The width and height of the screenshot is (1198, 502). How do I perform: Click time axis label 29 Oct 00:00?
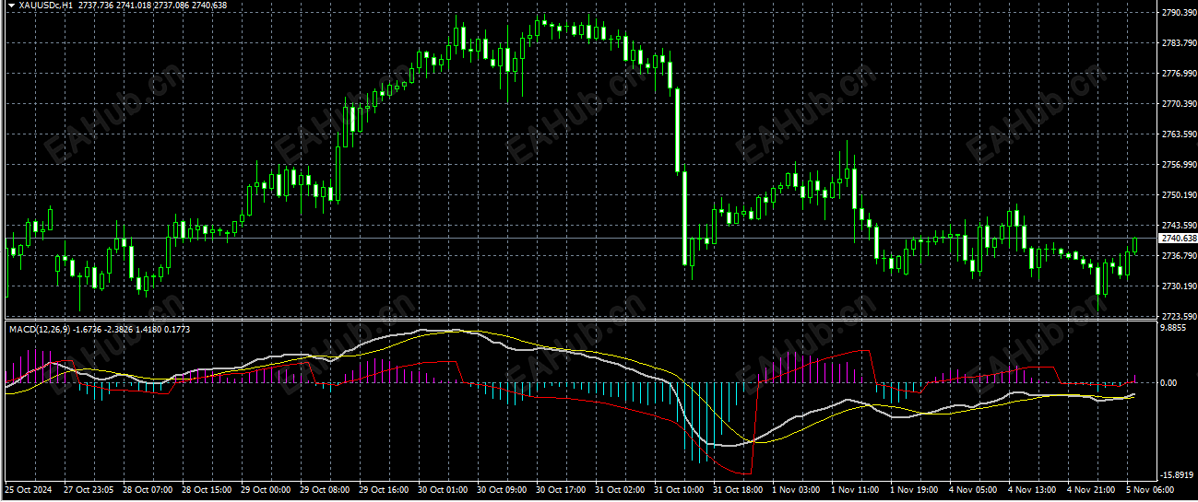click(x=264, y=489)
